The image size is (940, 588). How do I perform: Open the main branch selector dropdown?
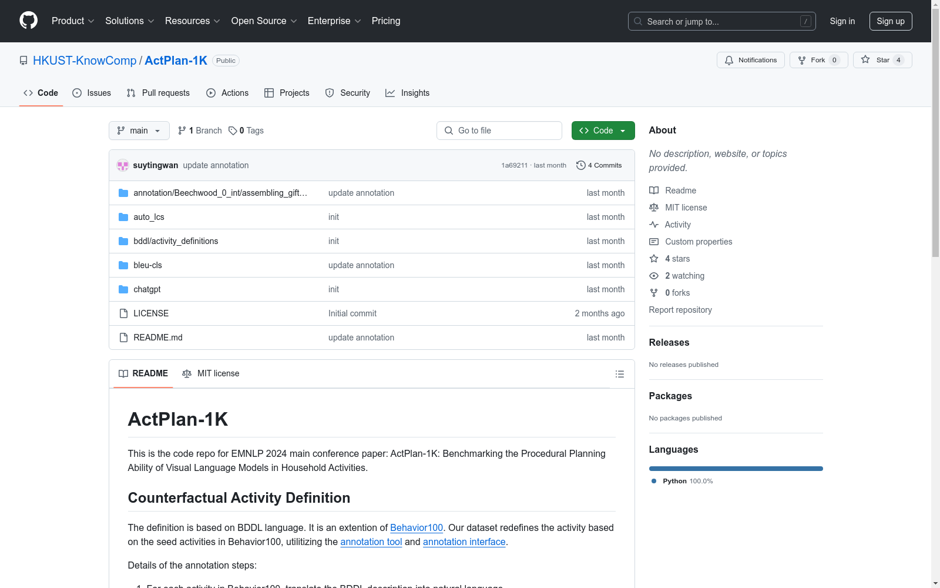click(139, 131)
